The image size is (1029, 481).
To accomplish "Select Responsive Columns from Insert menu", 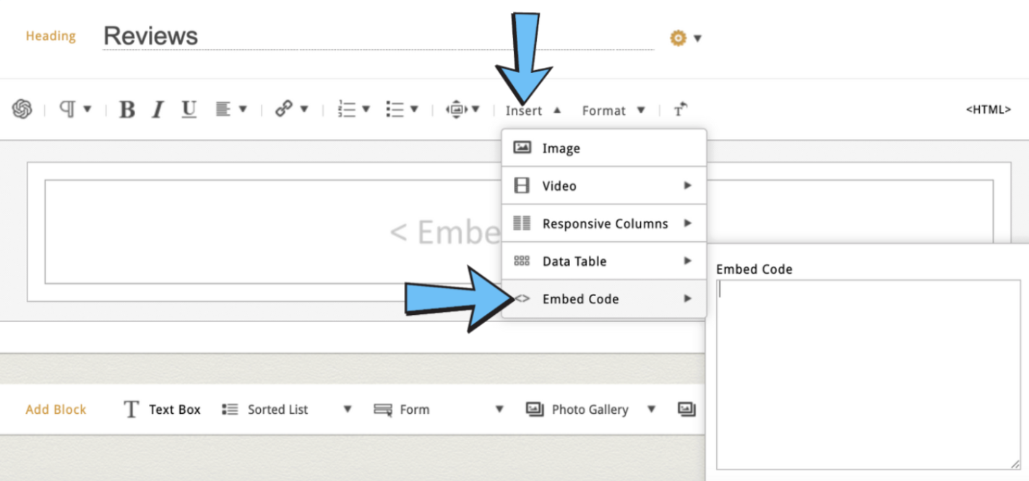I will (x=604, y=224).
